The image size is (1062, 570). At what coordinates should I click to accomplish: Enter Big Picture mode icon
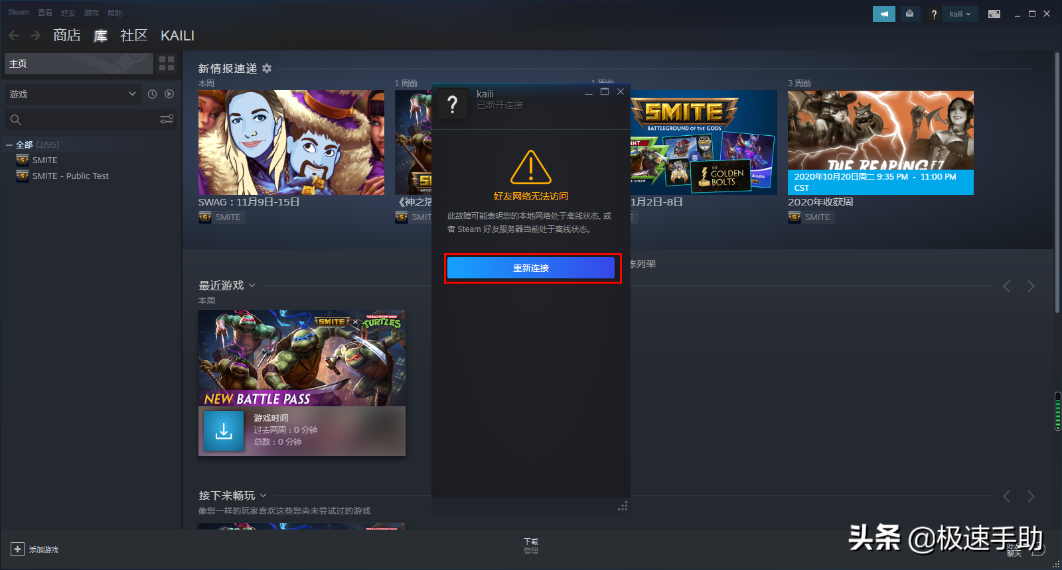(994, 14)
